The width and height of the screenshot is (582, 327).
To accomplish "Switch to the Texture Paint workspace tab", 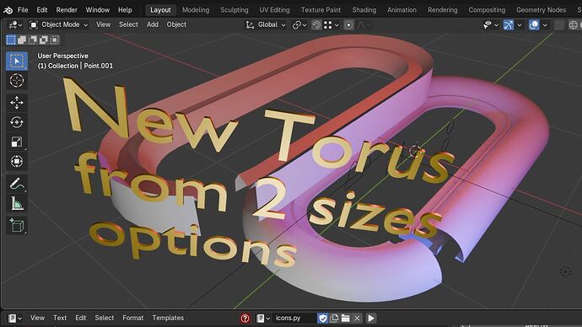I will (x=321, y=10).
